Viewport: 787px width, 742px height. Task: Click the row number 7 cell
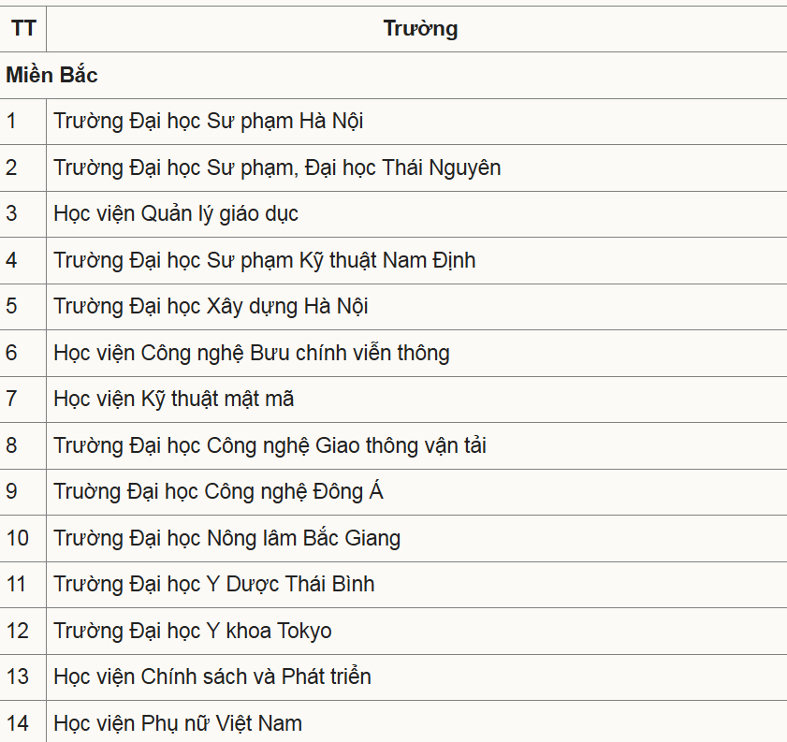click(x=11, y=399)
